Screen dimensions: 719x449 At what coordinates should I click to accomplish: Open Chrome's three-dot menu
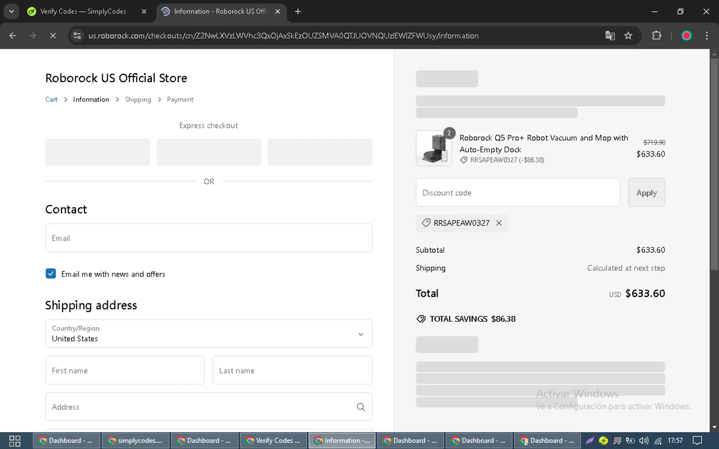pyautogui.click(x=707, y=35)
